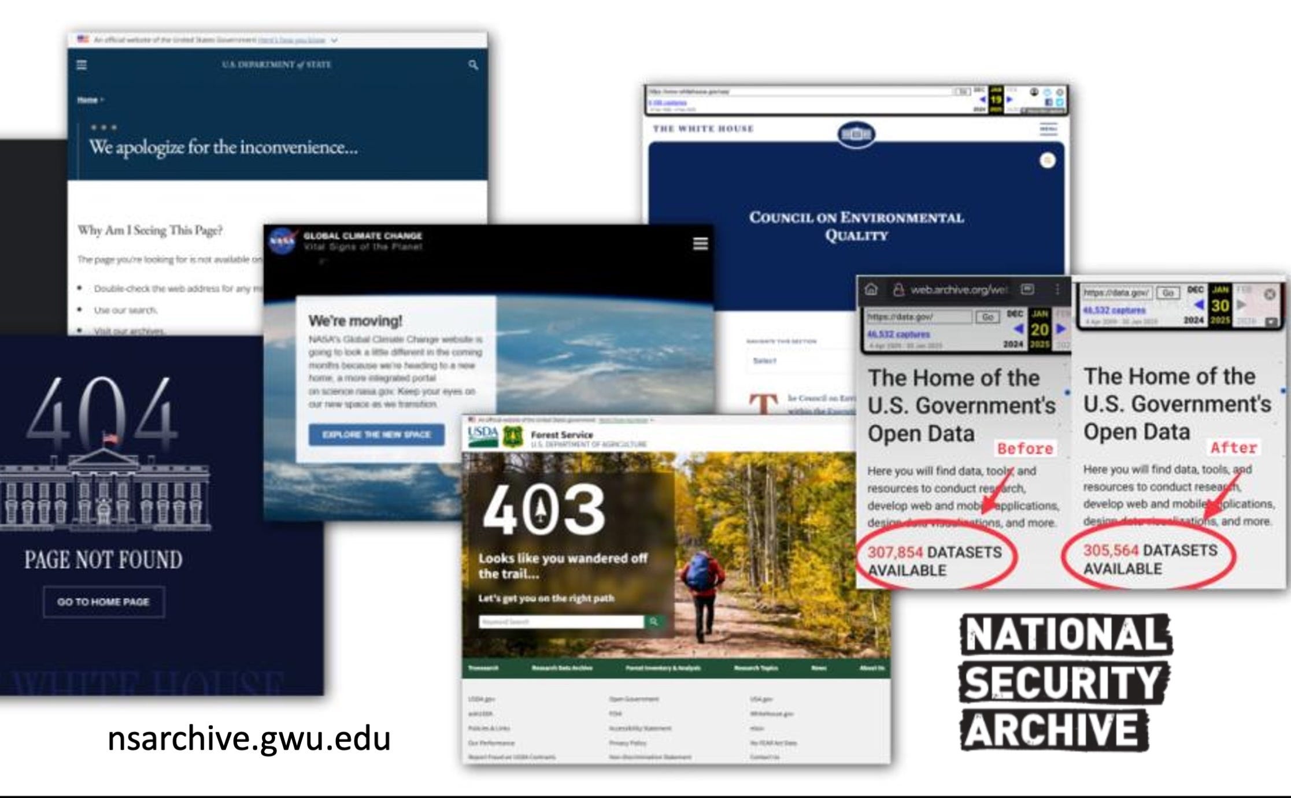The width and height of the screenshot is (1291, 798).
Task: Click the White House oval logo emblem
Action: pyautogui.click(x=856, y=134)
